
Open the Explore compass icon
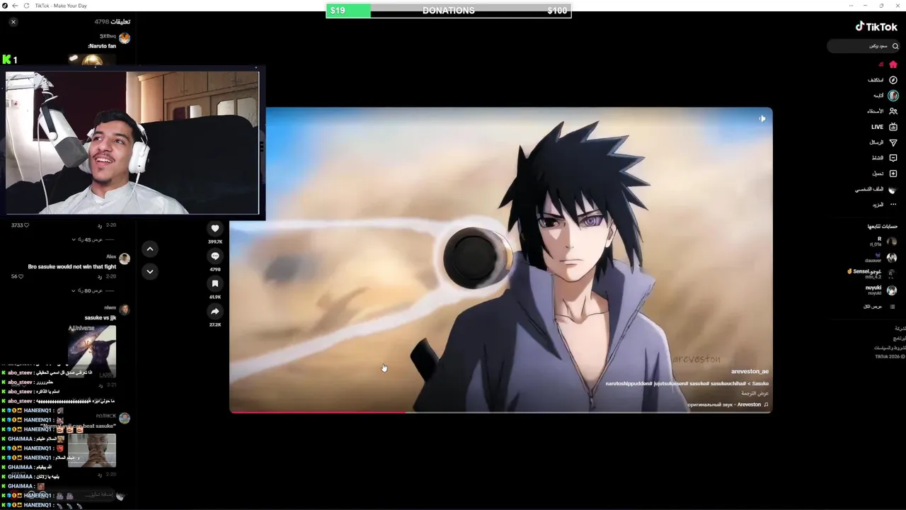click(x=893, y=80)
